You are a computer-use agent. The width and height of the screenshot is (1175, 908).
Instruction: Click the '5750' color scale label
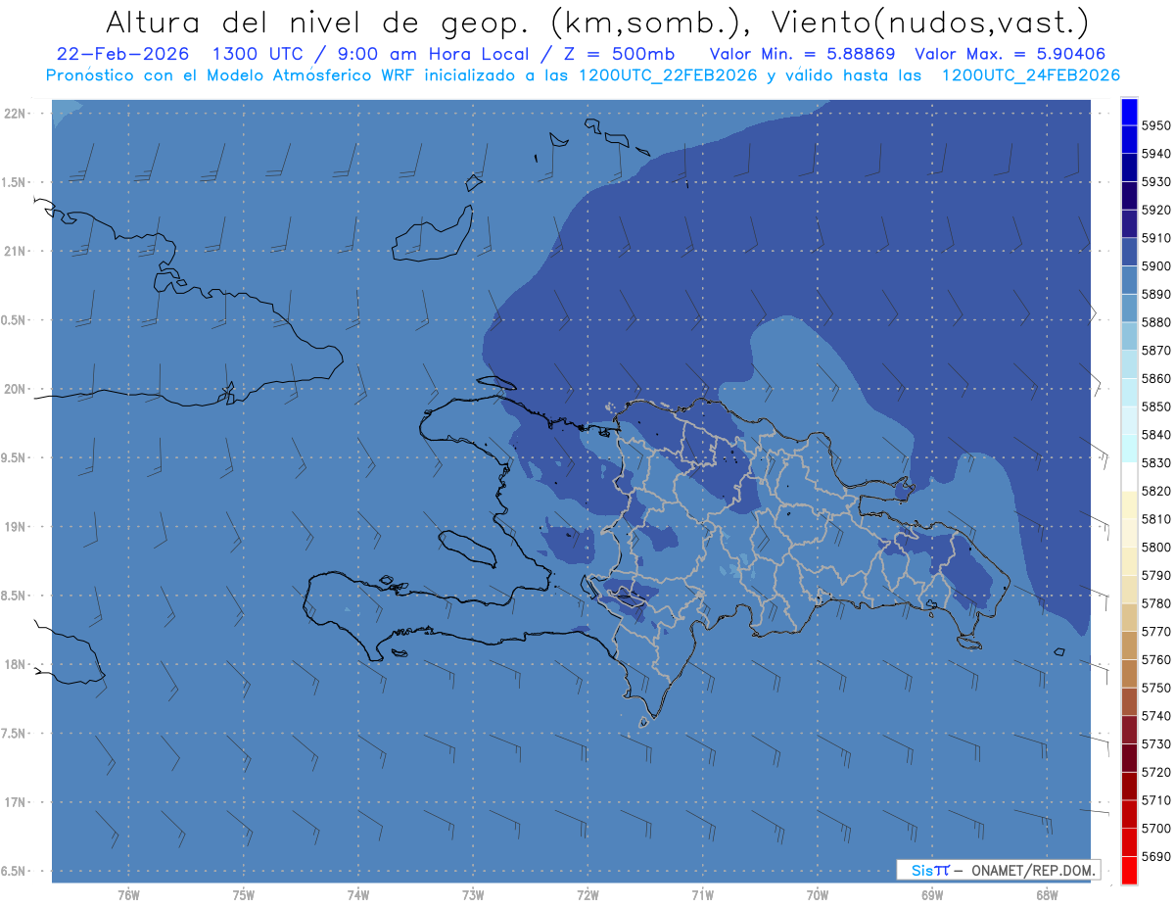pos(1155,688)
